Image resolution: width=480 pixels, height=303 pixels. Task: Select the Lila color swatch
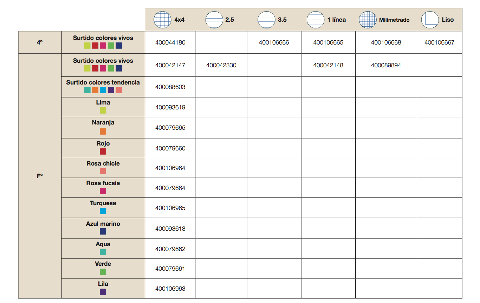click(103, 292)
